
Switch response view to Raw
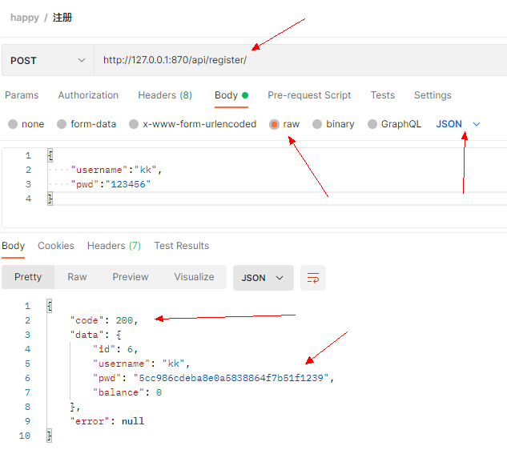click(x=77, y=277)
